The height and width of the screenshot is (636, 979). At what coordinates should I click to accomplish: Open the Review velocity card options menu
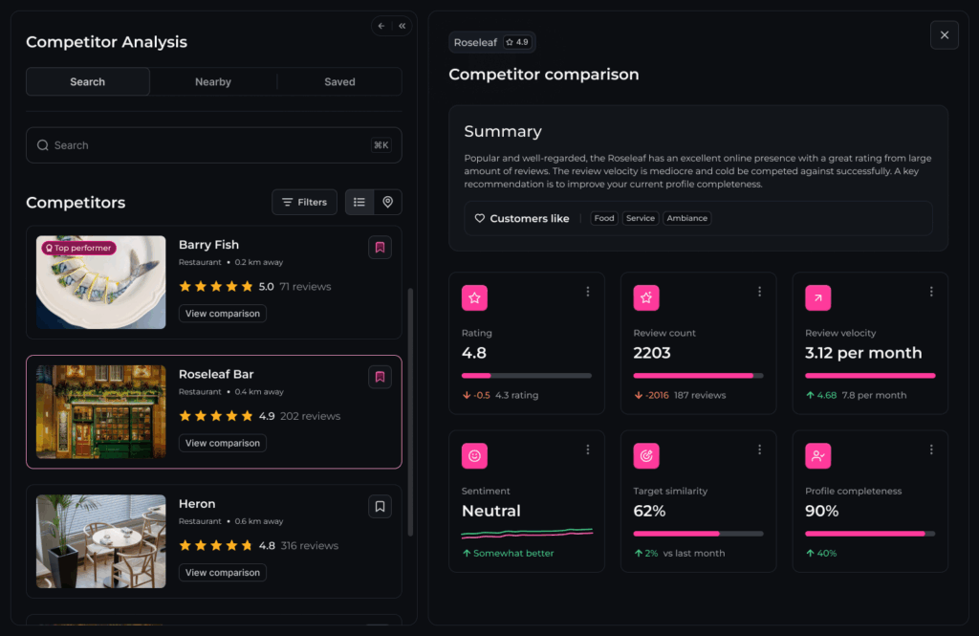(931, 292)
